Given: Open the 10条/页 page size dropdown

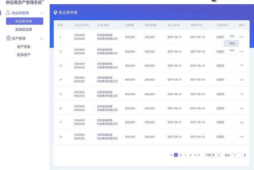Looking at the screenshot, I should tap(213, 155).
